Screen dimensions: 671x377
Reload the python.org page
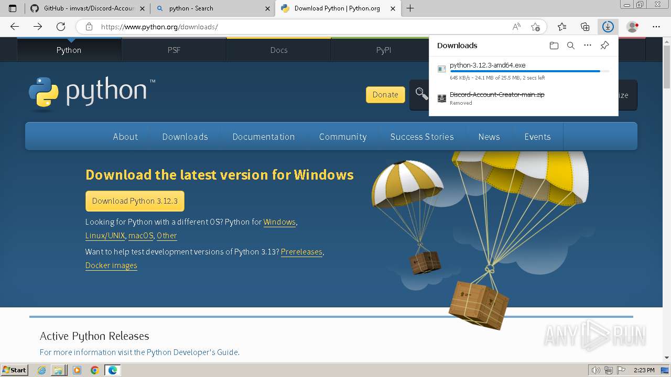[61, 27]
